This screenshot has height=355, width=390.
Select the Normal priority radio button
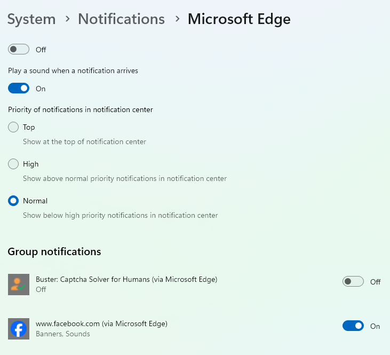click(x=13, y=201)
